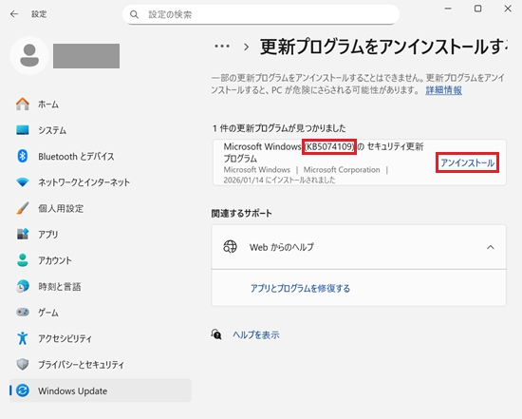Click the ゲーム controller icon
Viewport: 522px width, 419px height.
click(23, 312)
